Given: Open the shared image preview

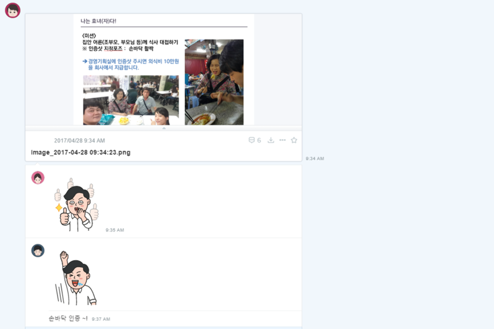Looking at the screenshot, I should pyautogui.click(x=164, y=69).
